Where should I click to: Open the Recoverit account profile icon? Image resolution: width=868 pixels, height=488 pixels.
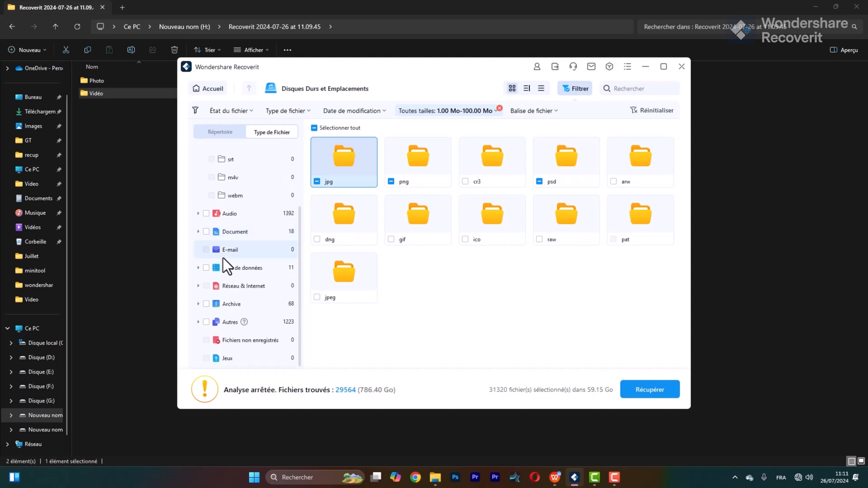(x=537, y=66)
